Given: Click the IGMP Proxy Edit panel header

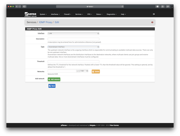Looking at the screenshot, I should pyautogui.click(x=90, y=29).
